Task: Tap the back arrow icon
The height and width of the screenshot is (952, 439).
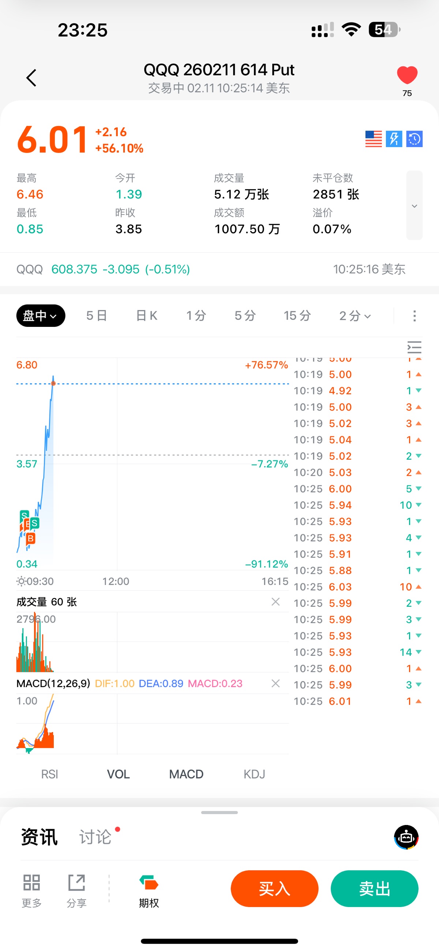Action: pos(31,78)
